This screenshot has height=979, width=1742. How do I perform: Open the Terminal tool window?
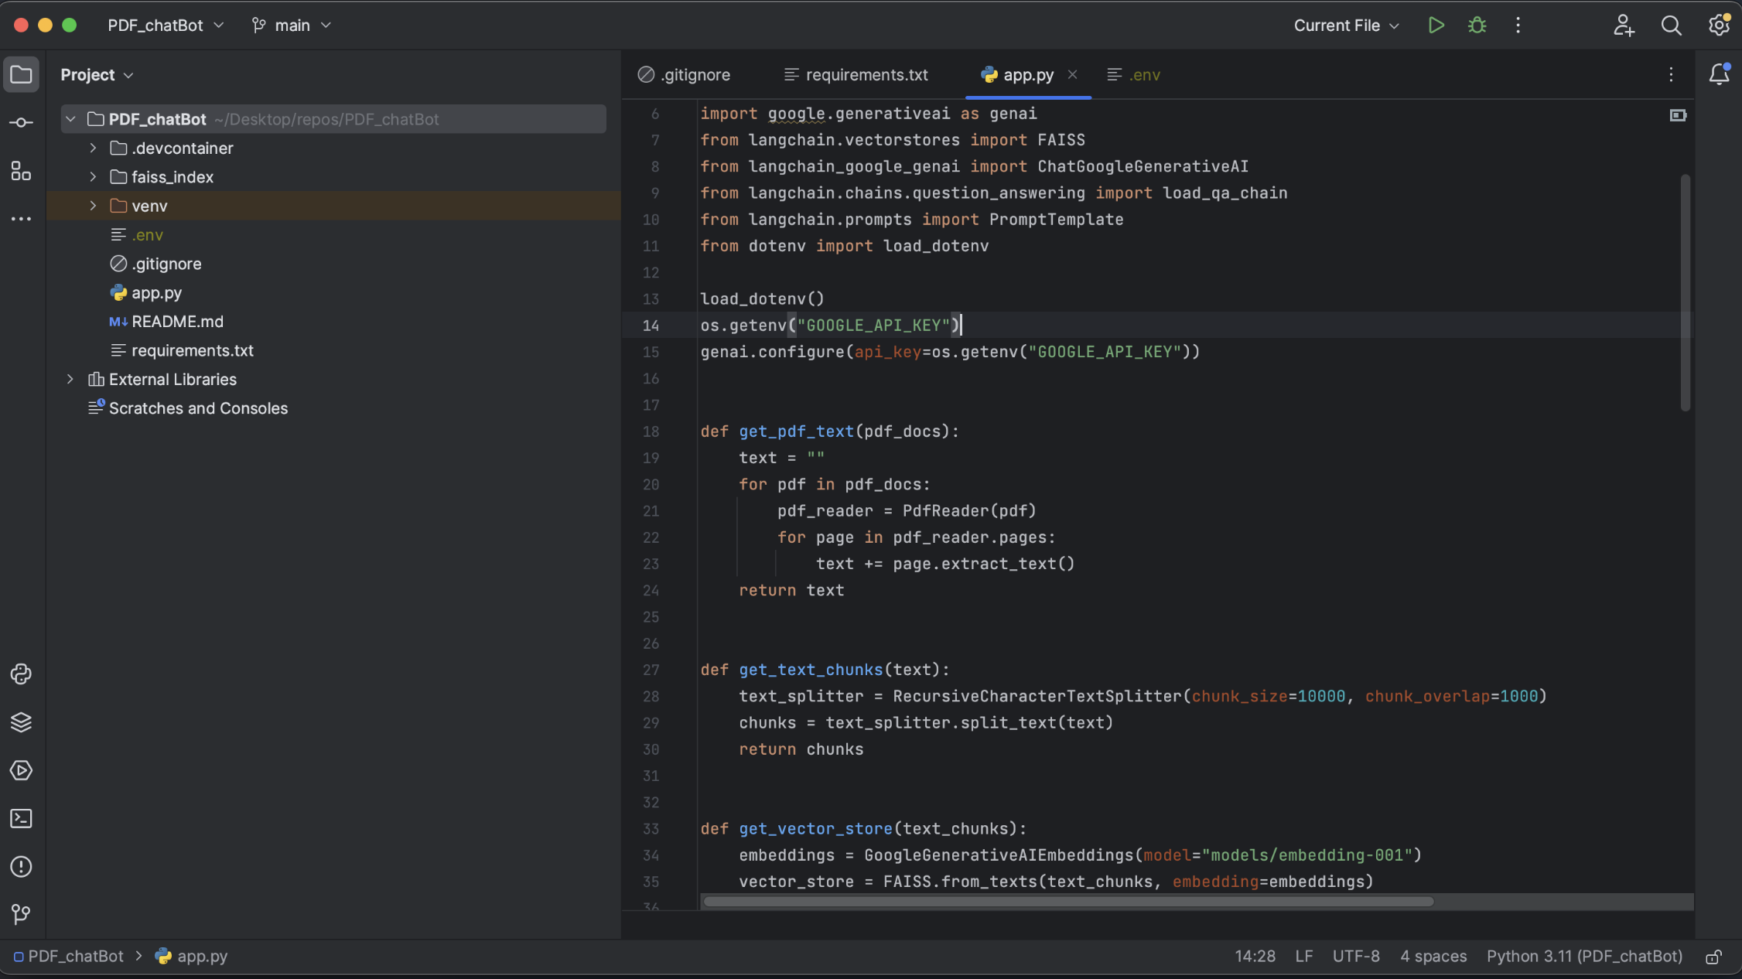pyautogui.click(x=21, y=818)
